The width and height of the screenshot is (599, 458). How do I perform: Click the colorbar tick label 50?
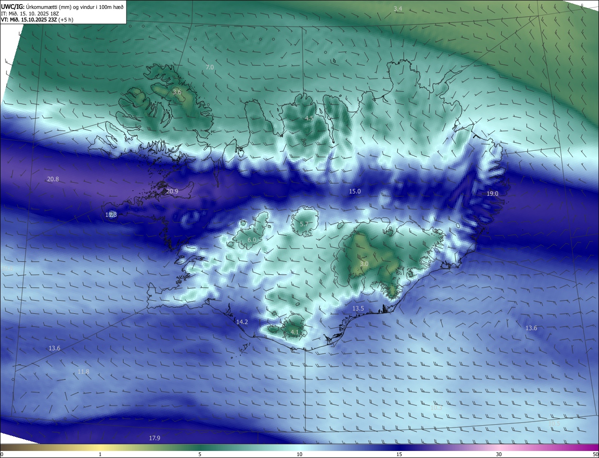[x=595, y=454]
